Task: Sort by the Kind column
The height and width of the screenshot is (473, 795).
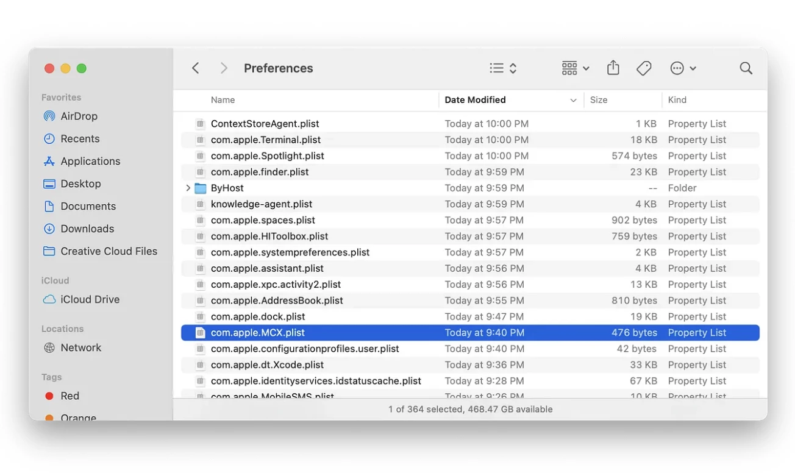Action: tap(677, 100)
